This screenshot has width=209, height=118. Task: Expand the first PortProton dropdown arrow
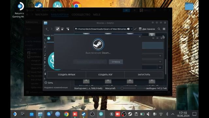point(160,56)
